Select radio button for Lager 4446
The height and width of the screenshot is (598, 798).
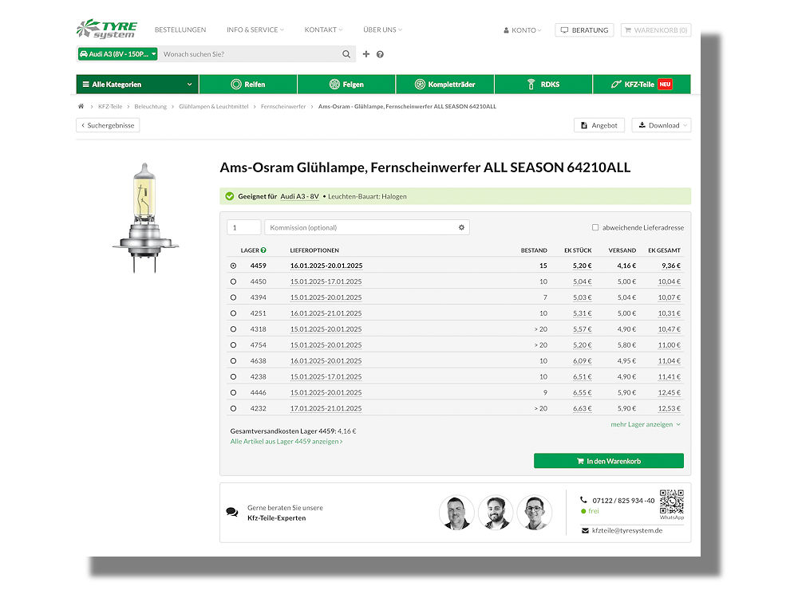click(x=233, y=392)
